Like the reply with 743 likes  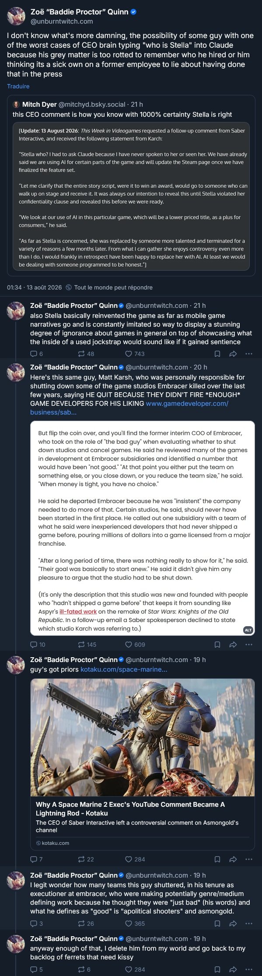tap(134, 354)
